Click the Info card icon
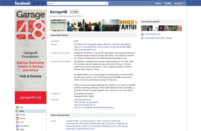This screenshot has width=201, height=131. click(17, 111)
